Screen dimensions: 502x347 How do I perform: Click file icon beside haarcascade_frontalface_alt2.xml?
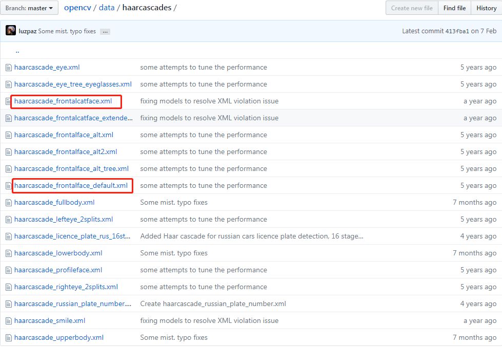click(9, 152)
